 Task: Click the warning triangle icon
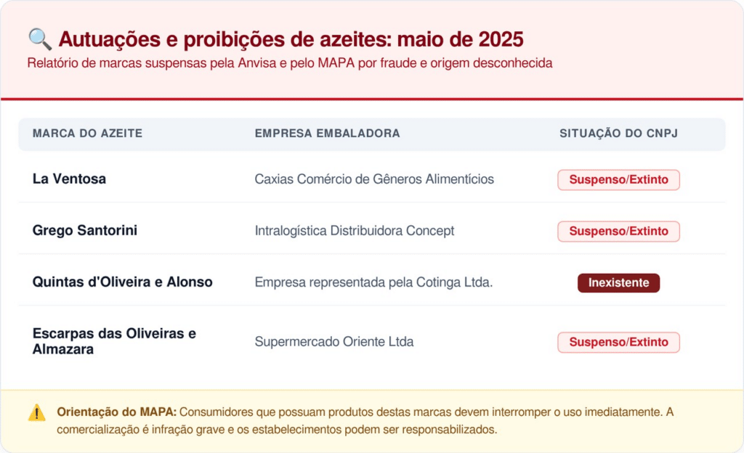click(36, 412)
